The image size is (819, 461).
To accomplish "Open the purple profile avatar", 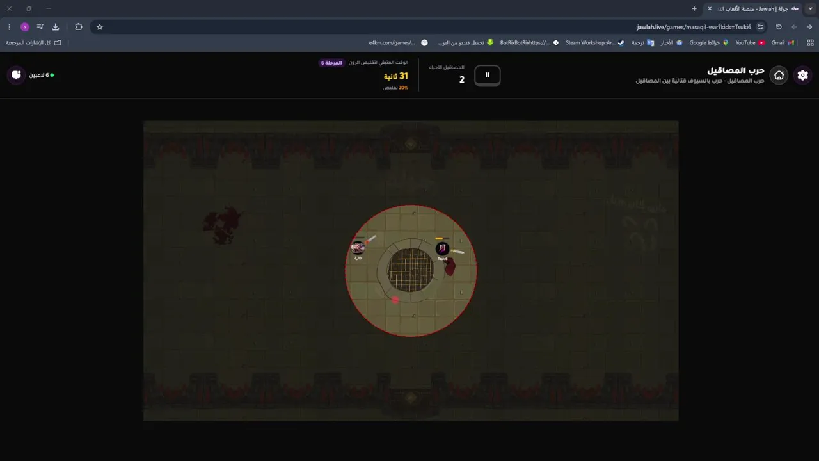I will (25, 27).
